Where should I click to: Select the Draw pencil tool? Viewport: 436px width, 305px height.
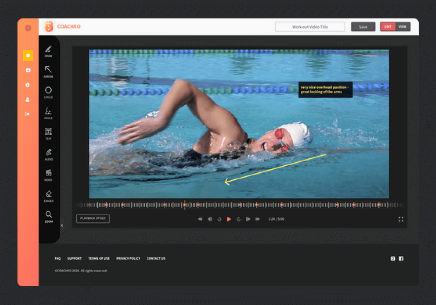click(x=48, y=50)
